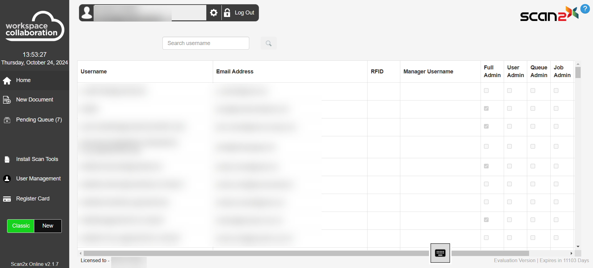Click the Log Out padlock icon
The height and width of the screenshot is (268, 593).
coord(227,13)
